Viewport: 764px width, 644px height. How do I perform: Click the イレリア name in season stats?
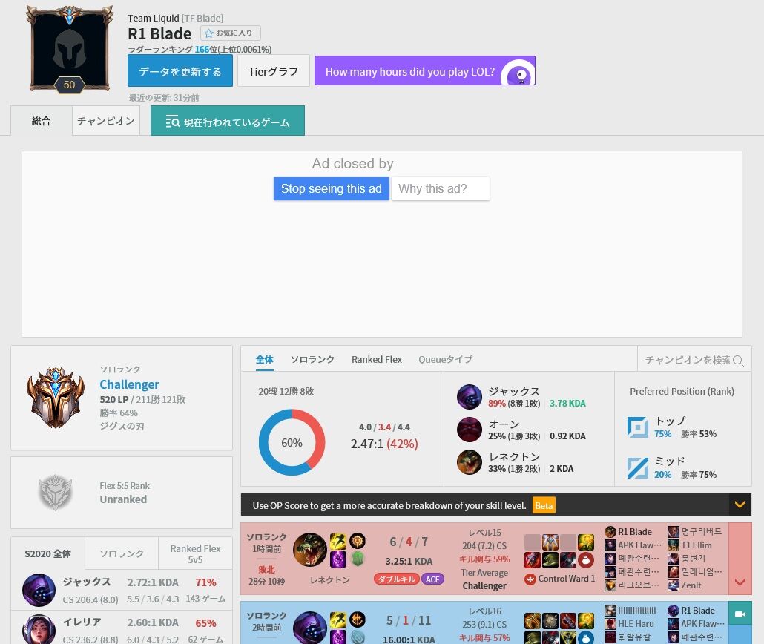(82, 622)
